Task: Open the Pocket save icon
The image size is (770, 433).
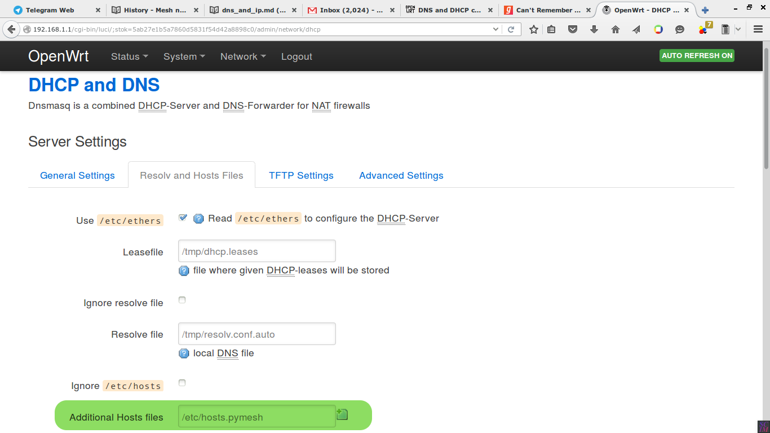Action: coord(573,29)
